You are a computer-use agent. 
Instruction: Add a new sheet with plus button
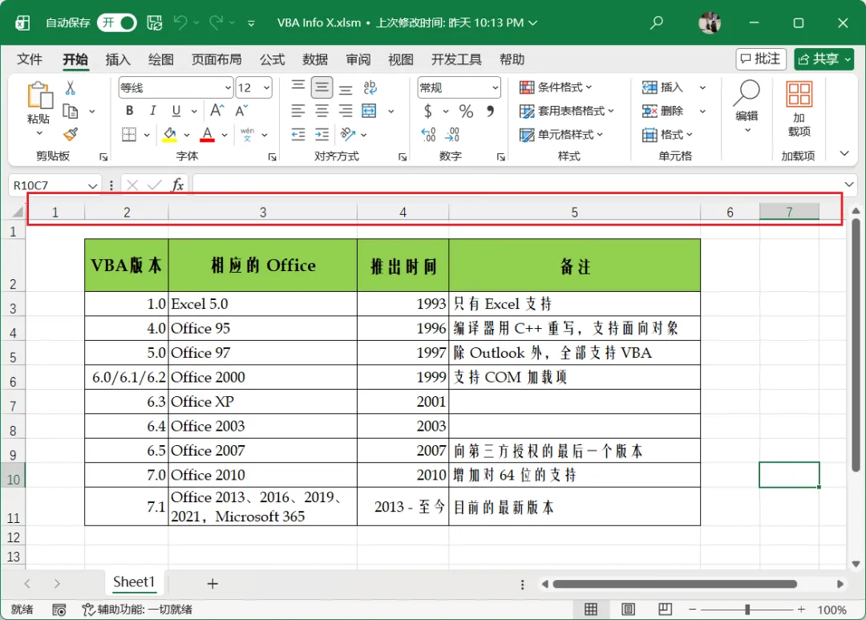pyautogui.click(x=212, y=583)
